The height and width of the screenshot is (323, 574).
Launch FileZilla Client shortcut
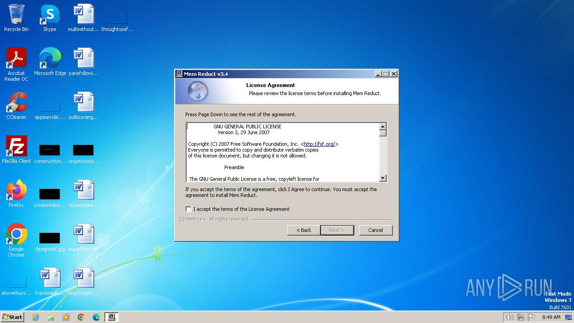16,149
